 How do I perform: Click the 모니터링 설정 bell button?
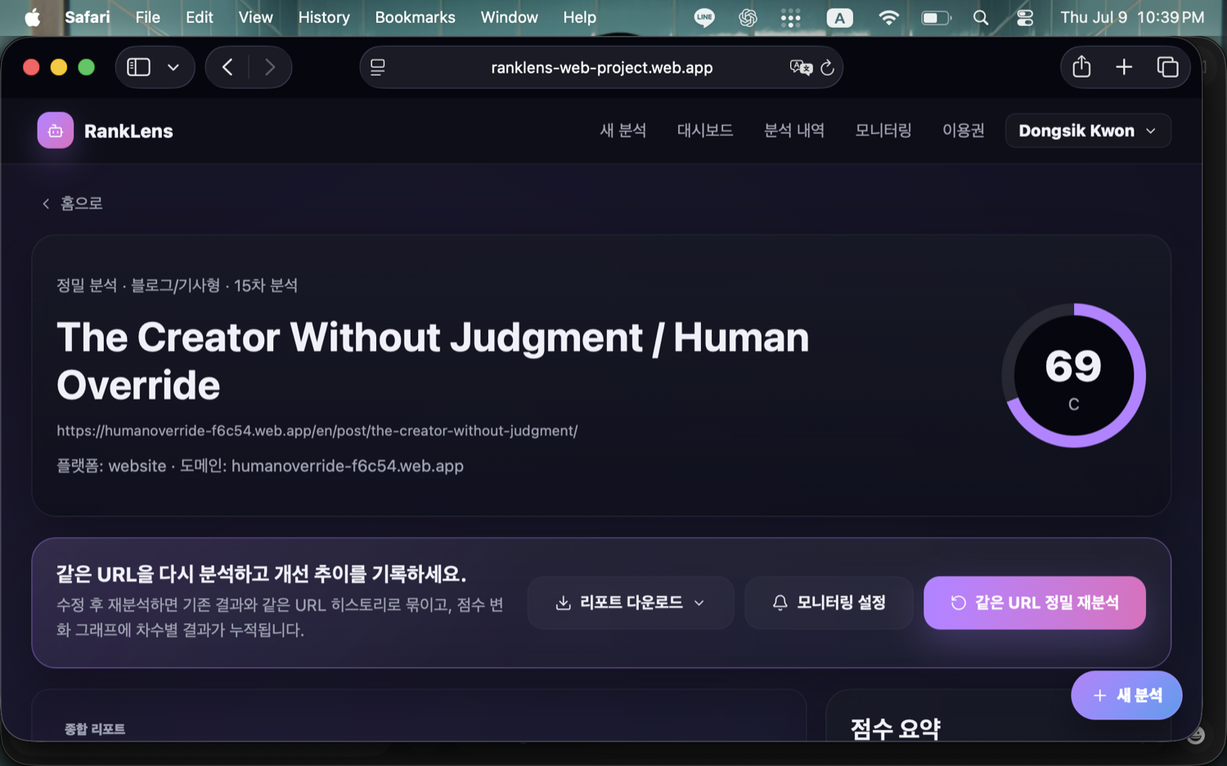829,602
